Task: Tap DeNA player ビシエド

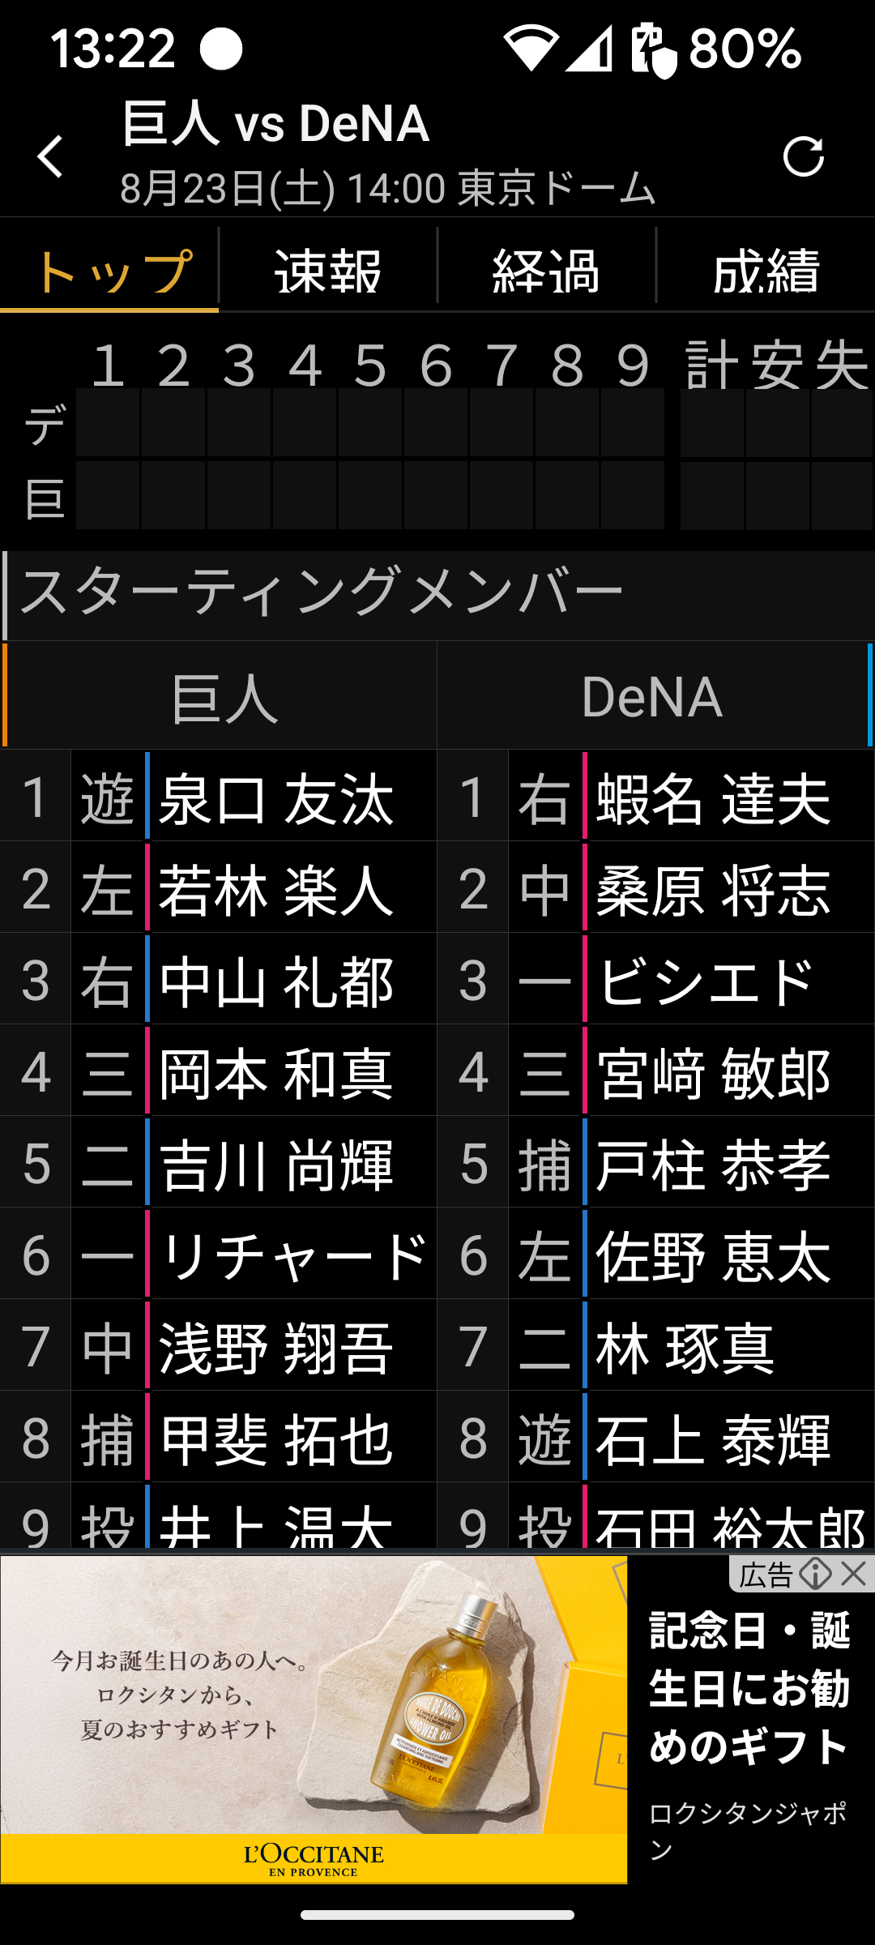Action: pos(705,981)
